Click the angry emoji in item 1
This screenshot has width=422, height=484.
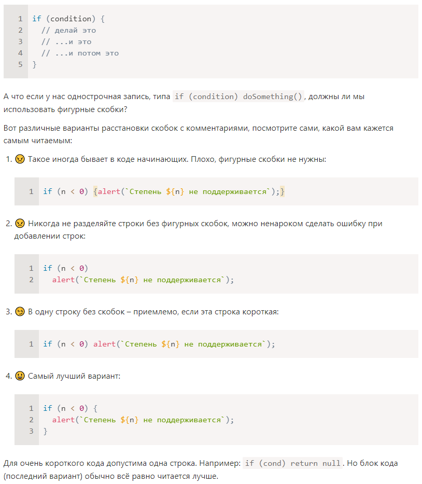tap(20, 159)
